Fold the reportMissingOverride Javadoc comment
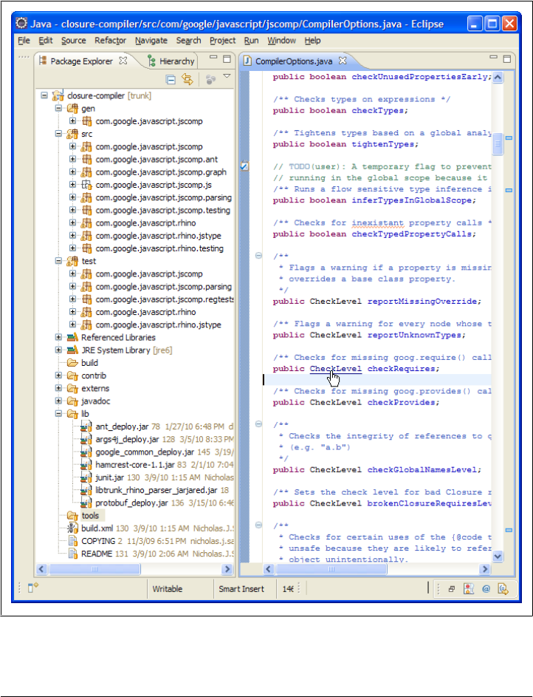533x697 pixels. tap(258, 256)
